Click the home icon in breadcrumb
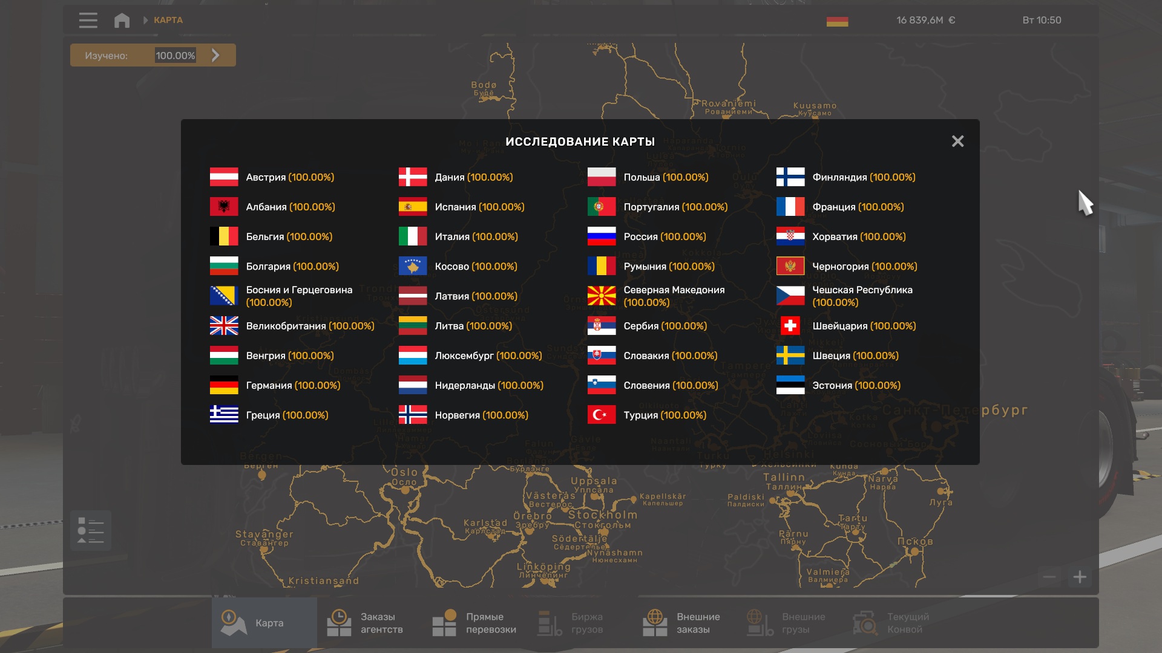This screenshot has width=1162, height=653. 122,21
